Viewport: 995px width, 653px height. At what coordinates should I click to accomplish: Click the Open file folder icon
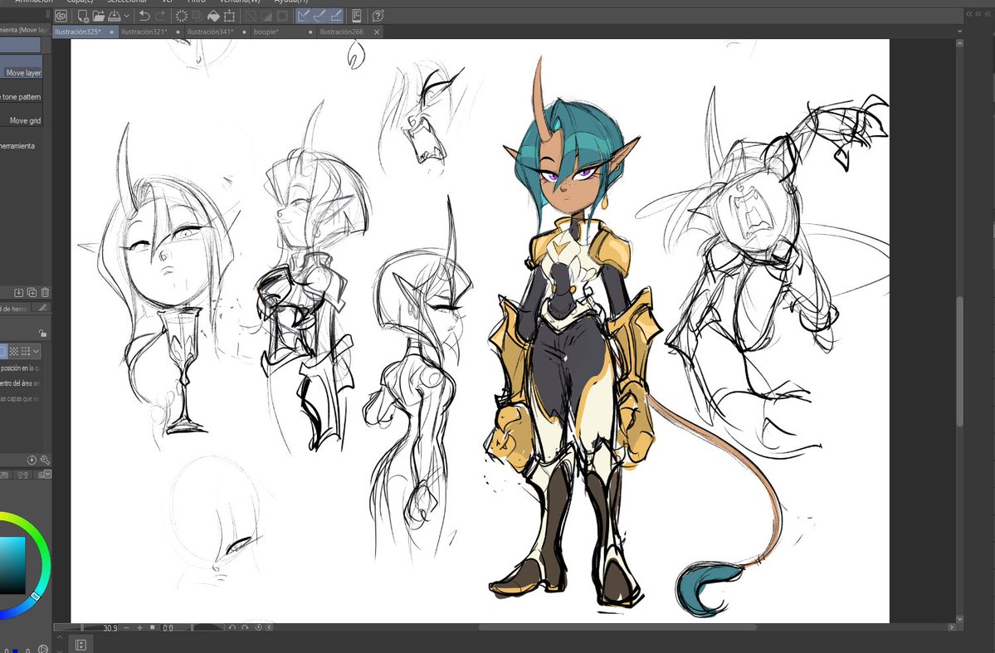click(99, 16)
